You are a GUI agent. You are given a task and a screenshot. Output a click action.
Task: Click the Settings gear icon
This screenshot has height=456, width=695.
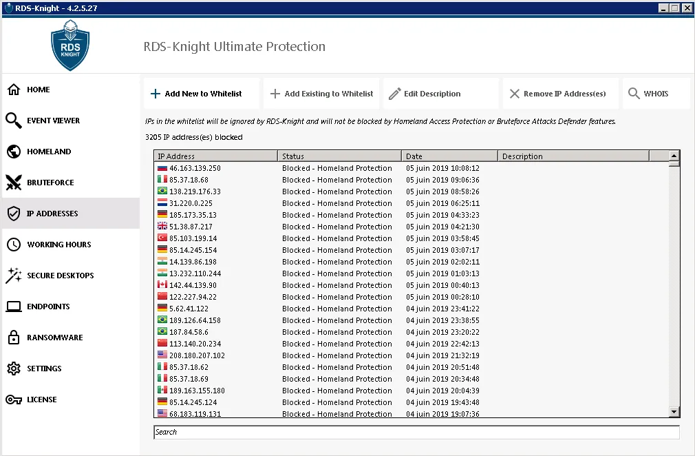point(14,369)
